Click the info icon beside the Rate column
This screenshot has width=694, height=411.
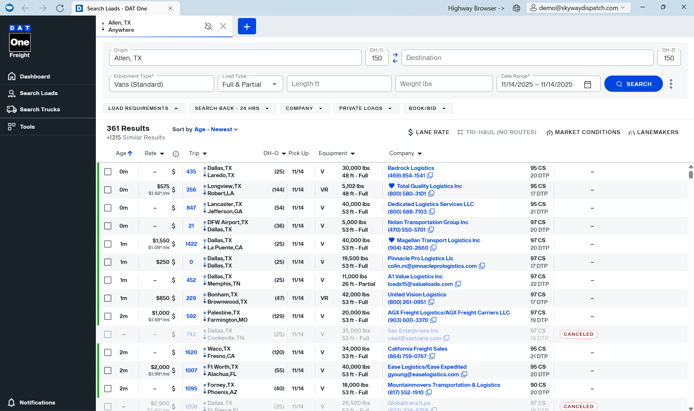point(176,154)
